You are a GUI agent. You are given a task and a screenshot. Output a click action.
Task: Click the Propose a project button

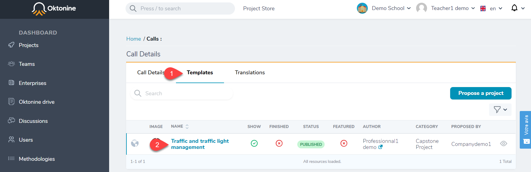point(481,93)
